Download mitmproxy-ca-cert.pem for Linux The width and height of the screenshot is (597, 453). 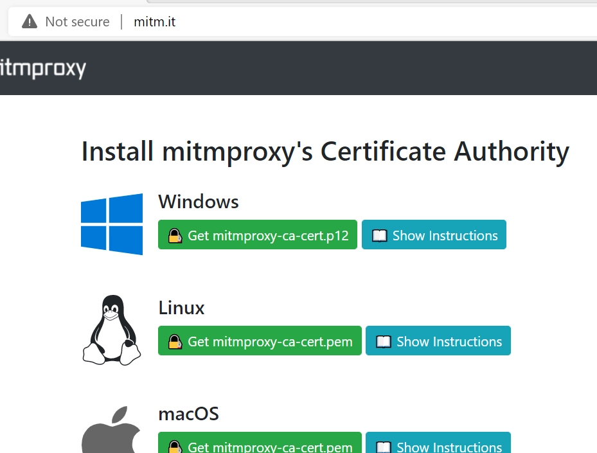259,341
